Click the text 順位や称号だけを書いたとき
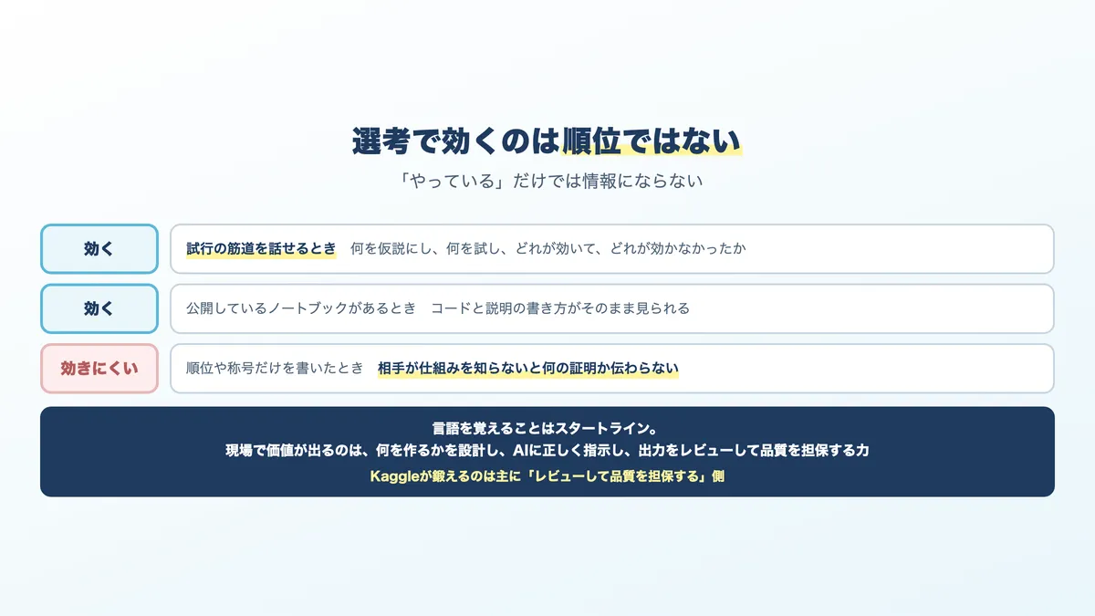1095x616 pixels. coord(275,369)
